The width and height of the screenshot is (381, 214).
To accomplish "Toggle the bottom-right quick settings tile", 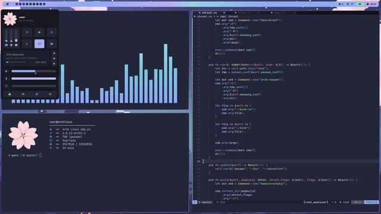I will pos(52,44).
